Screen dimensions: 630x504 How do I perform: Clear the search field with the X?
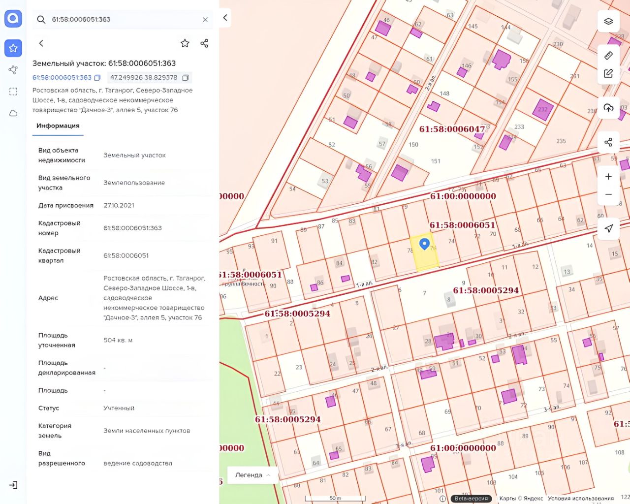tap(205, 20)
